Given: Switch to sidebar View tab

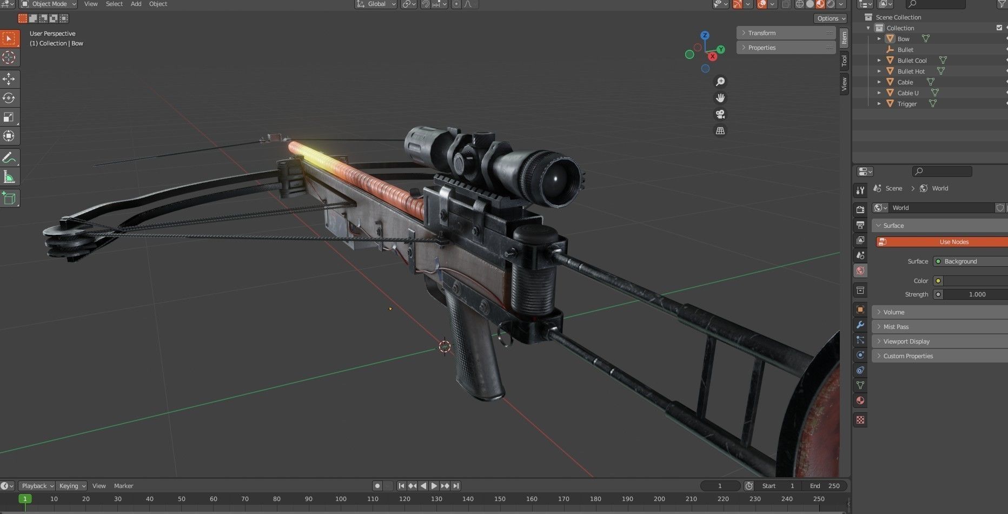Looking at the screenshot, I should click(844, 84).
